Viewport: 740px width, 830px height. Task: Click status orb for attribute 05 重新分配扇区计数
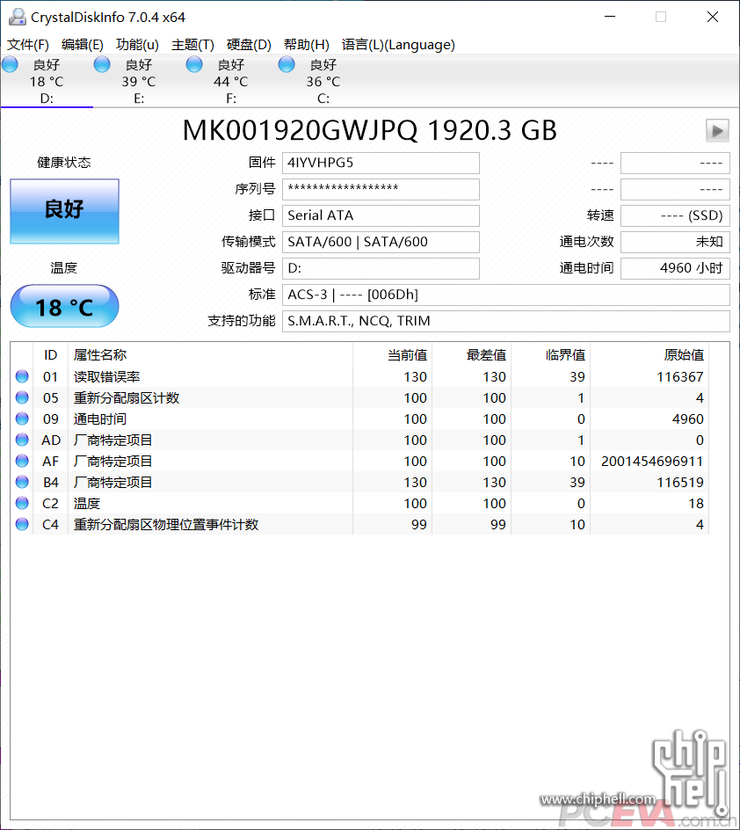22,397
